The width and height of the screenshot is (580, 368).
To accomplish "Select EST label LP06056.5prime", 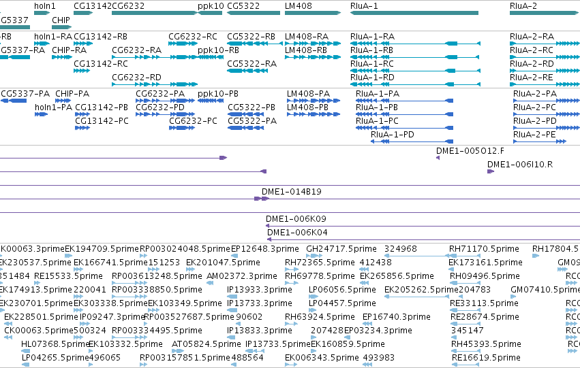I will pyautogui.click(x=343, y=290).
